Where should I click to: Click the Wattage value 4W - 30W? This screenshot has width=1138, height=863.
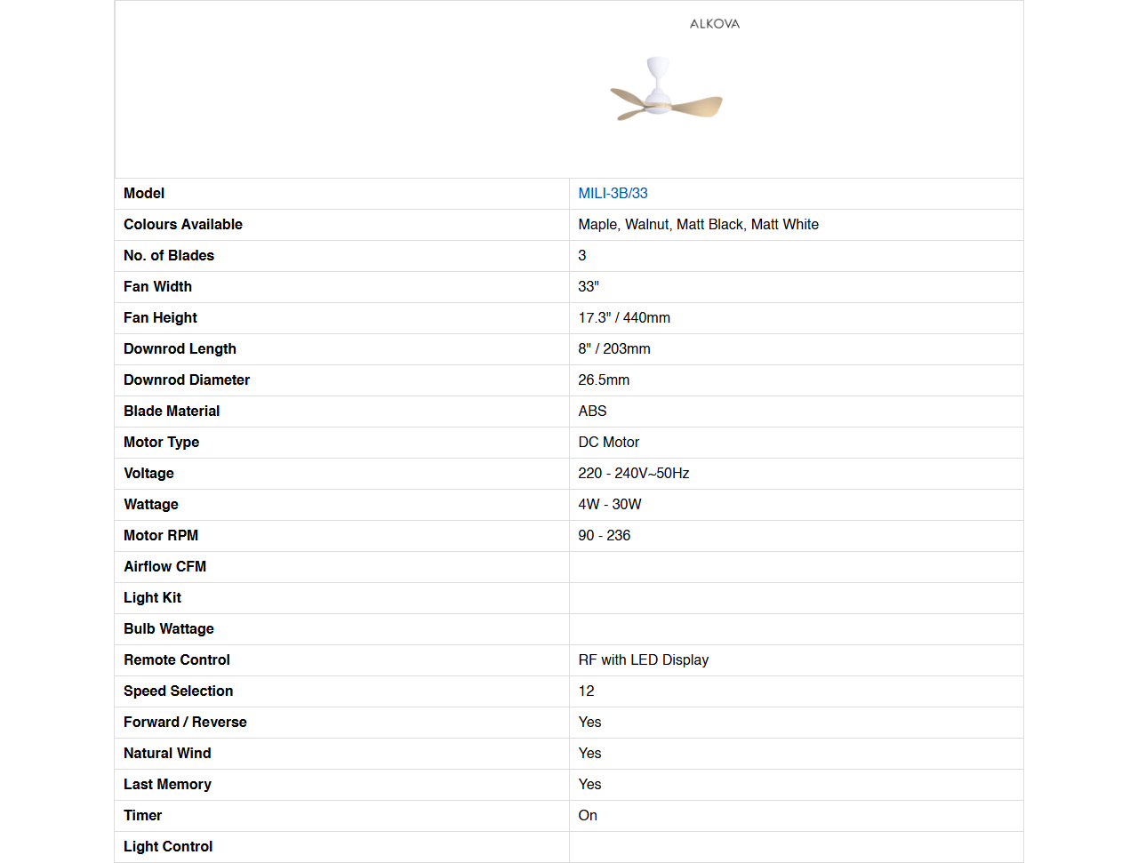[x=610, y=505]
